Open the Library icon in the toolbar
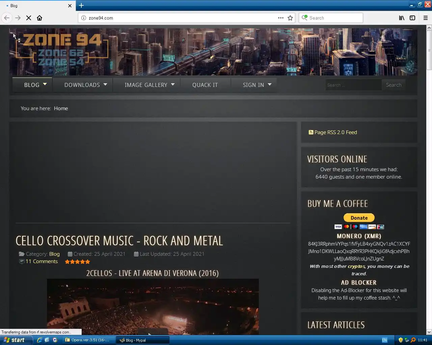The width and height of the screenshot is (432, 345). (402, 18)
